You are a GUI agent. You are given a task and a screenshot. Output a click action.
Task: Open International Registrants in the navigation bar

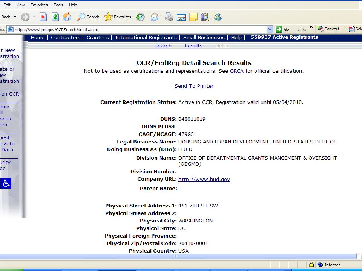[x=146, y=38]
